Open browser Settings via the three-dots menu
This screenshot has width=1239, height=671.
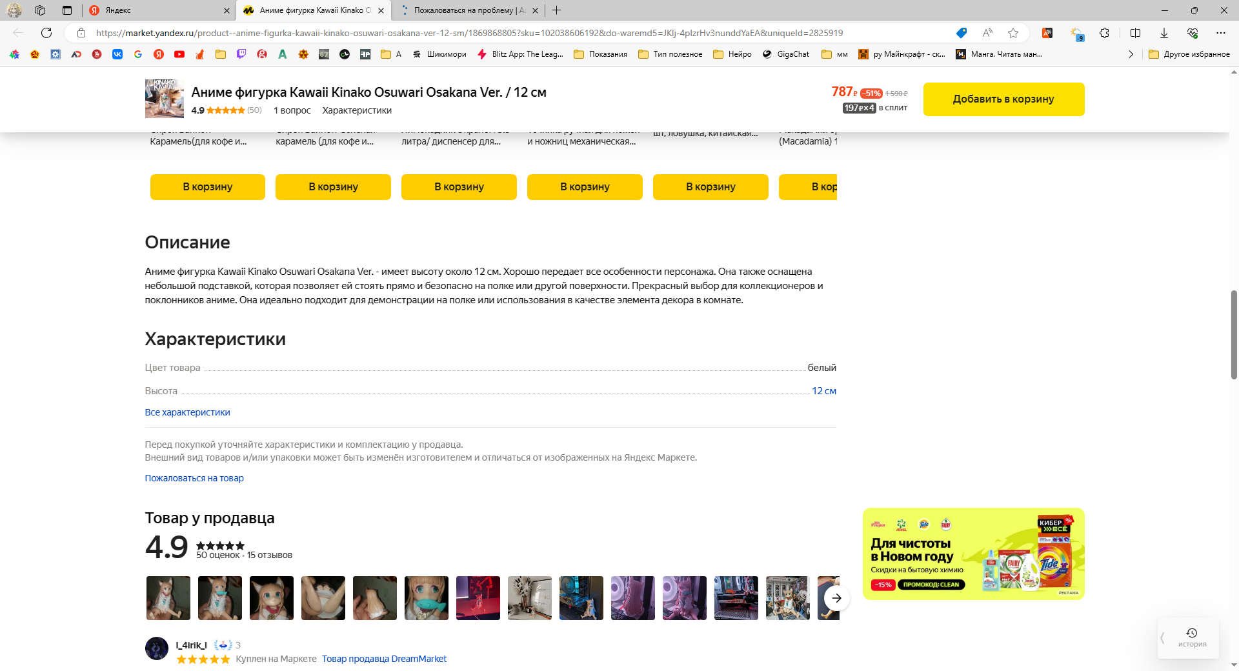pos(1220,33)
